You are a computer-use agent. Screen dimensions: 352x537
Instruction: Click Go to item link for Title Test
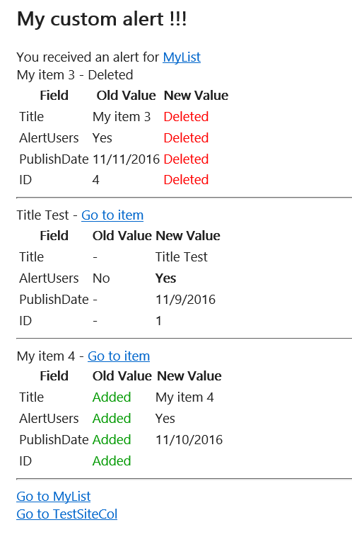tap(112, 215)
